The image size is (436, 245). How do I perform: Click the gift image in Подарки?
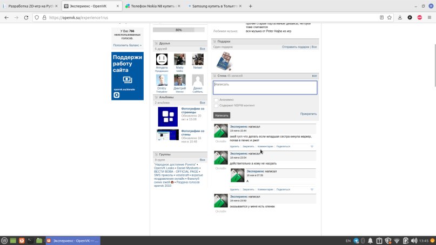pyautogui.click(x=224, y=60)
